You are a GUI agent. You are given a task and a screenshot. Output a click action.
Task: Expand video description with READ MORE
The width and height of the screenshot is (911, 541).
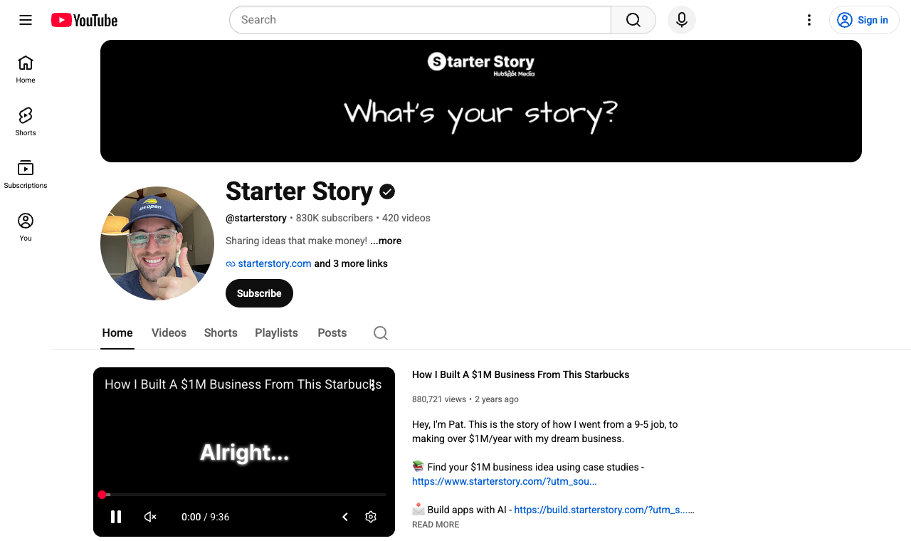click(x=436, y=525)
